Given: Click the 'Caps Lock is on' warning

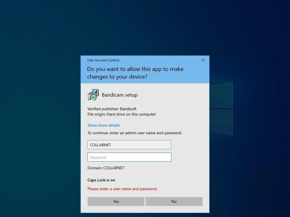Looking at the screenshot, I should click(x=101, y=180).
